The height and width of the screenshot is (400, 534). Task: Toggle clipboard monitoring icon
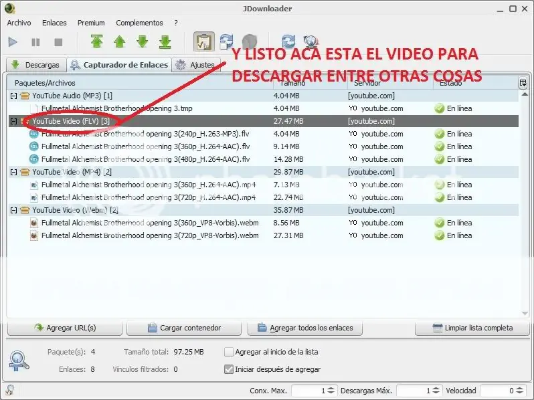[204, 42]
